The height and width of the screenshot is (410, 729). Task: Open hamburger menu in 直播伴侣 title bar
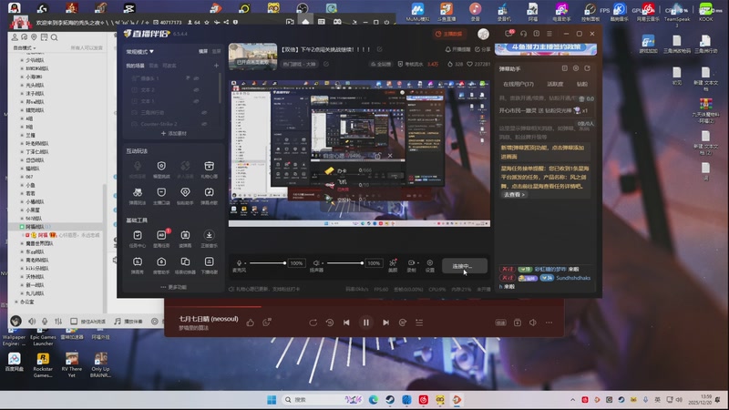[x=549, y=34]
